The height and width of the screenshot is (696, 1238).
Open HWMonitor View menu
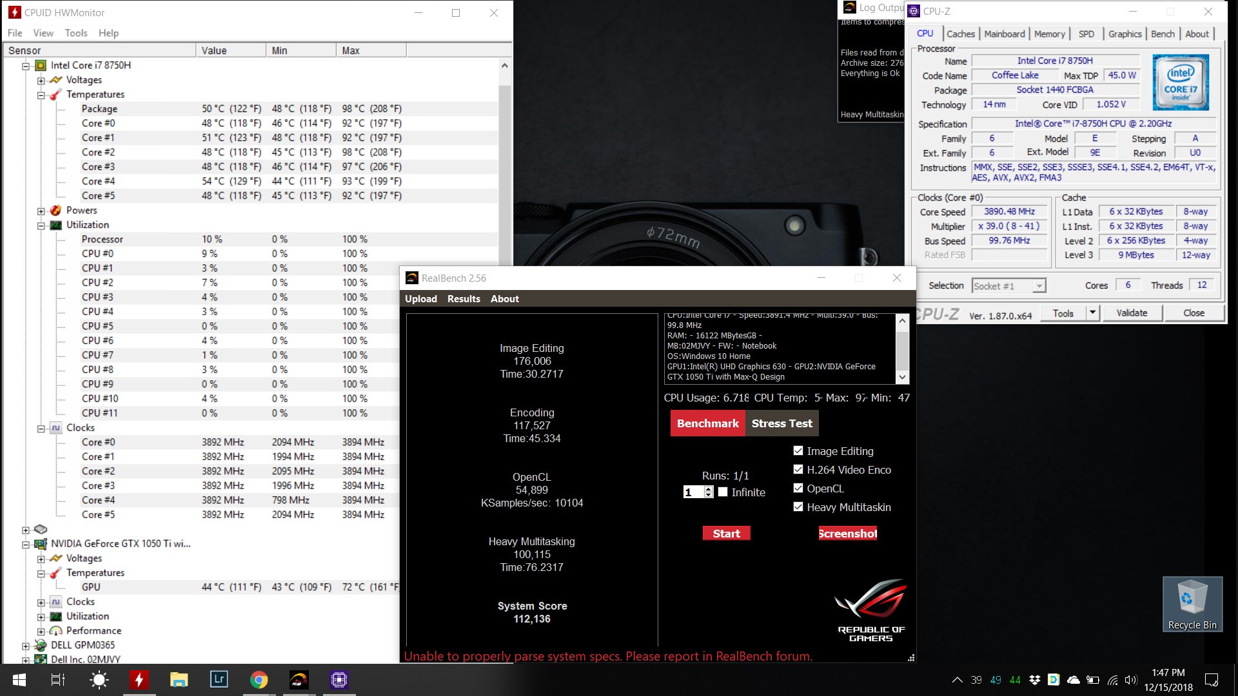pyautogui.click(x=43, y=33)
